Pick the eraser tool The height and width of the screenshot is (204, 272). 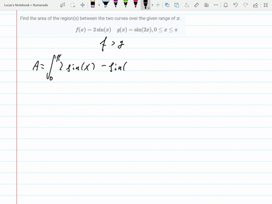click(92, 4)
